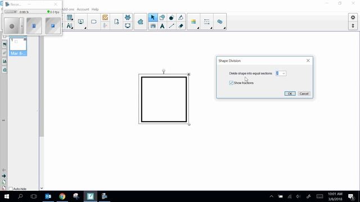Select the Text tool letter A
The width and height of the screenshot is (360, 202).
pos(162,26)
